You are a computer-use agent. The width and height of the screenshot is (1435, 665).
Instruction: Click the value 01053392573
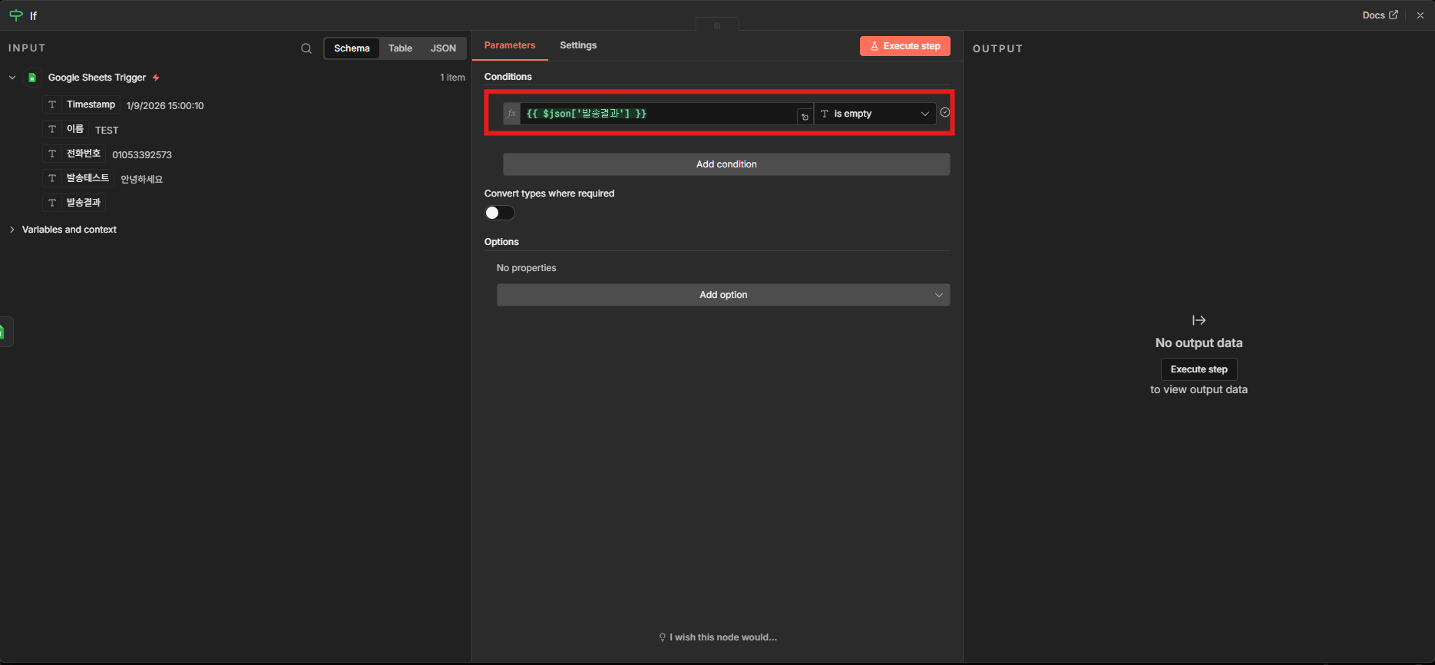tap(142, 155)
